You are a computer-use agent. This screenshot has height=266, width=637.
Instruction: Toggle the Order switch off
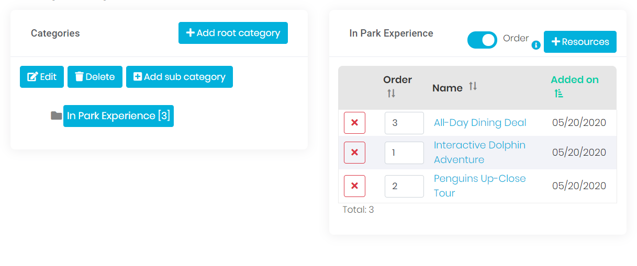coord(482,40)
